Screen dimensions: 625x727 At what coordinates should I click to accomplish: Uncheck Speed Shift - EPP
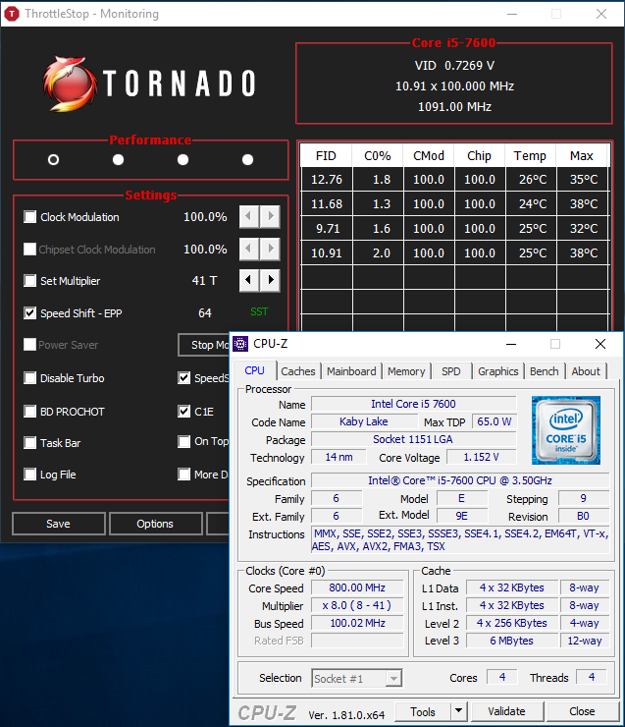pos(30,313)
